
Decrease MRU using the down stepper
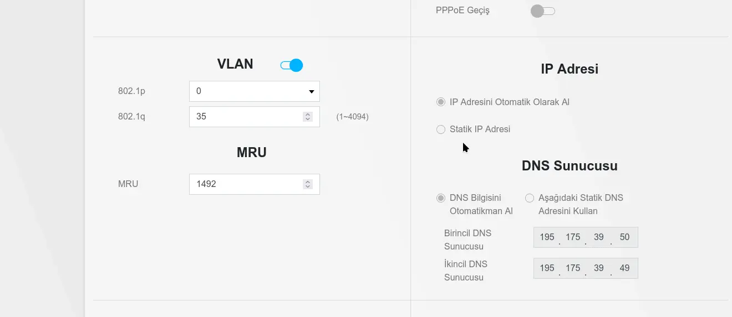308,186
